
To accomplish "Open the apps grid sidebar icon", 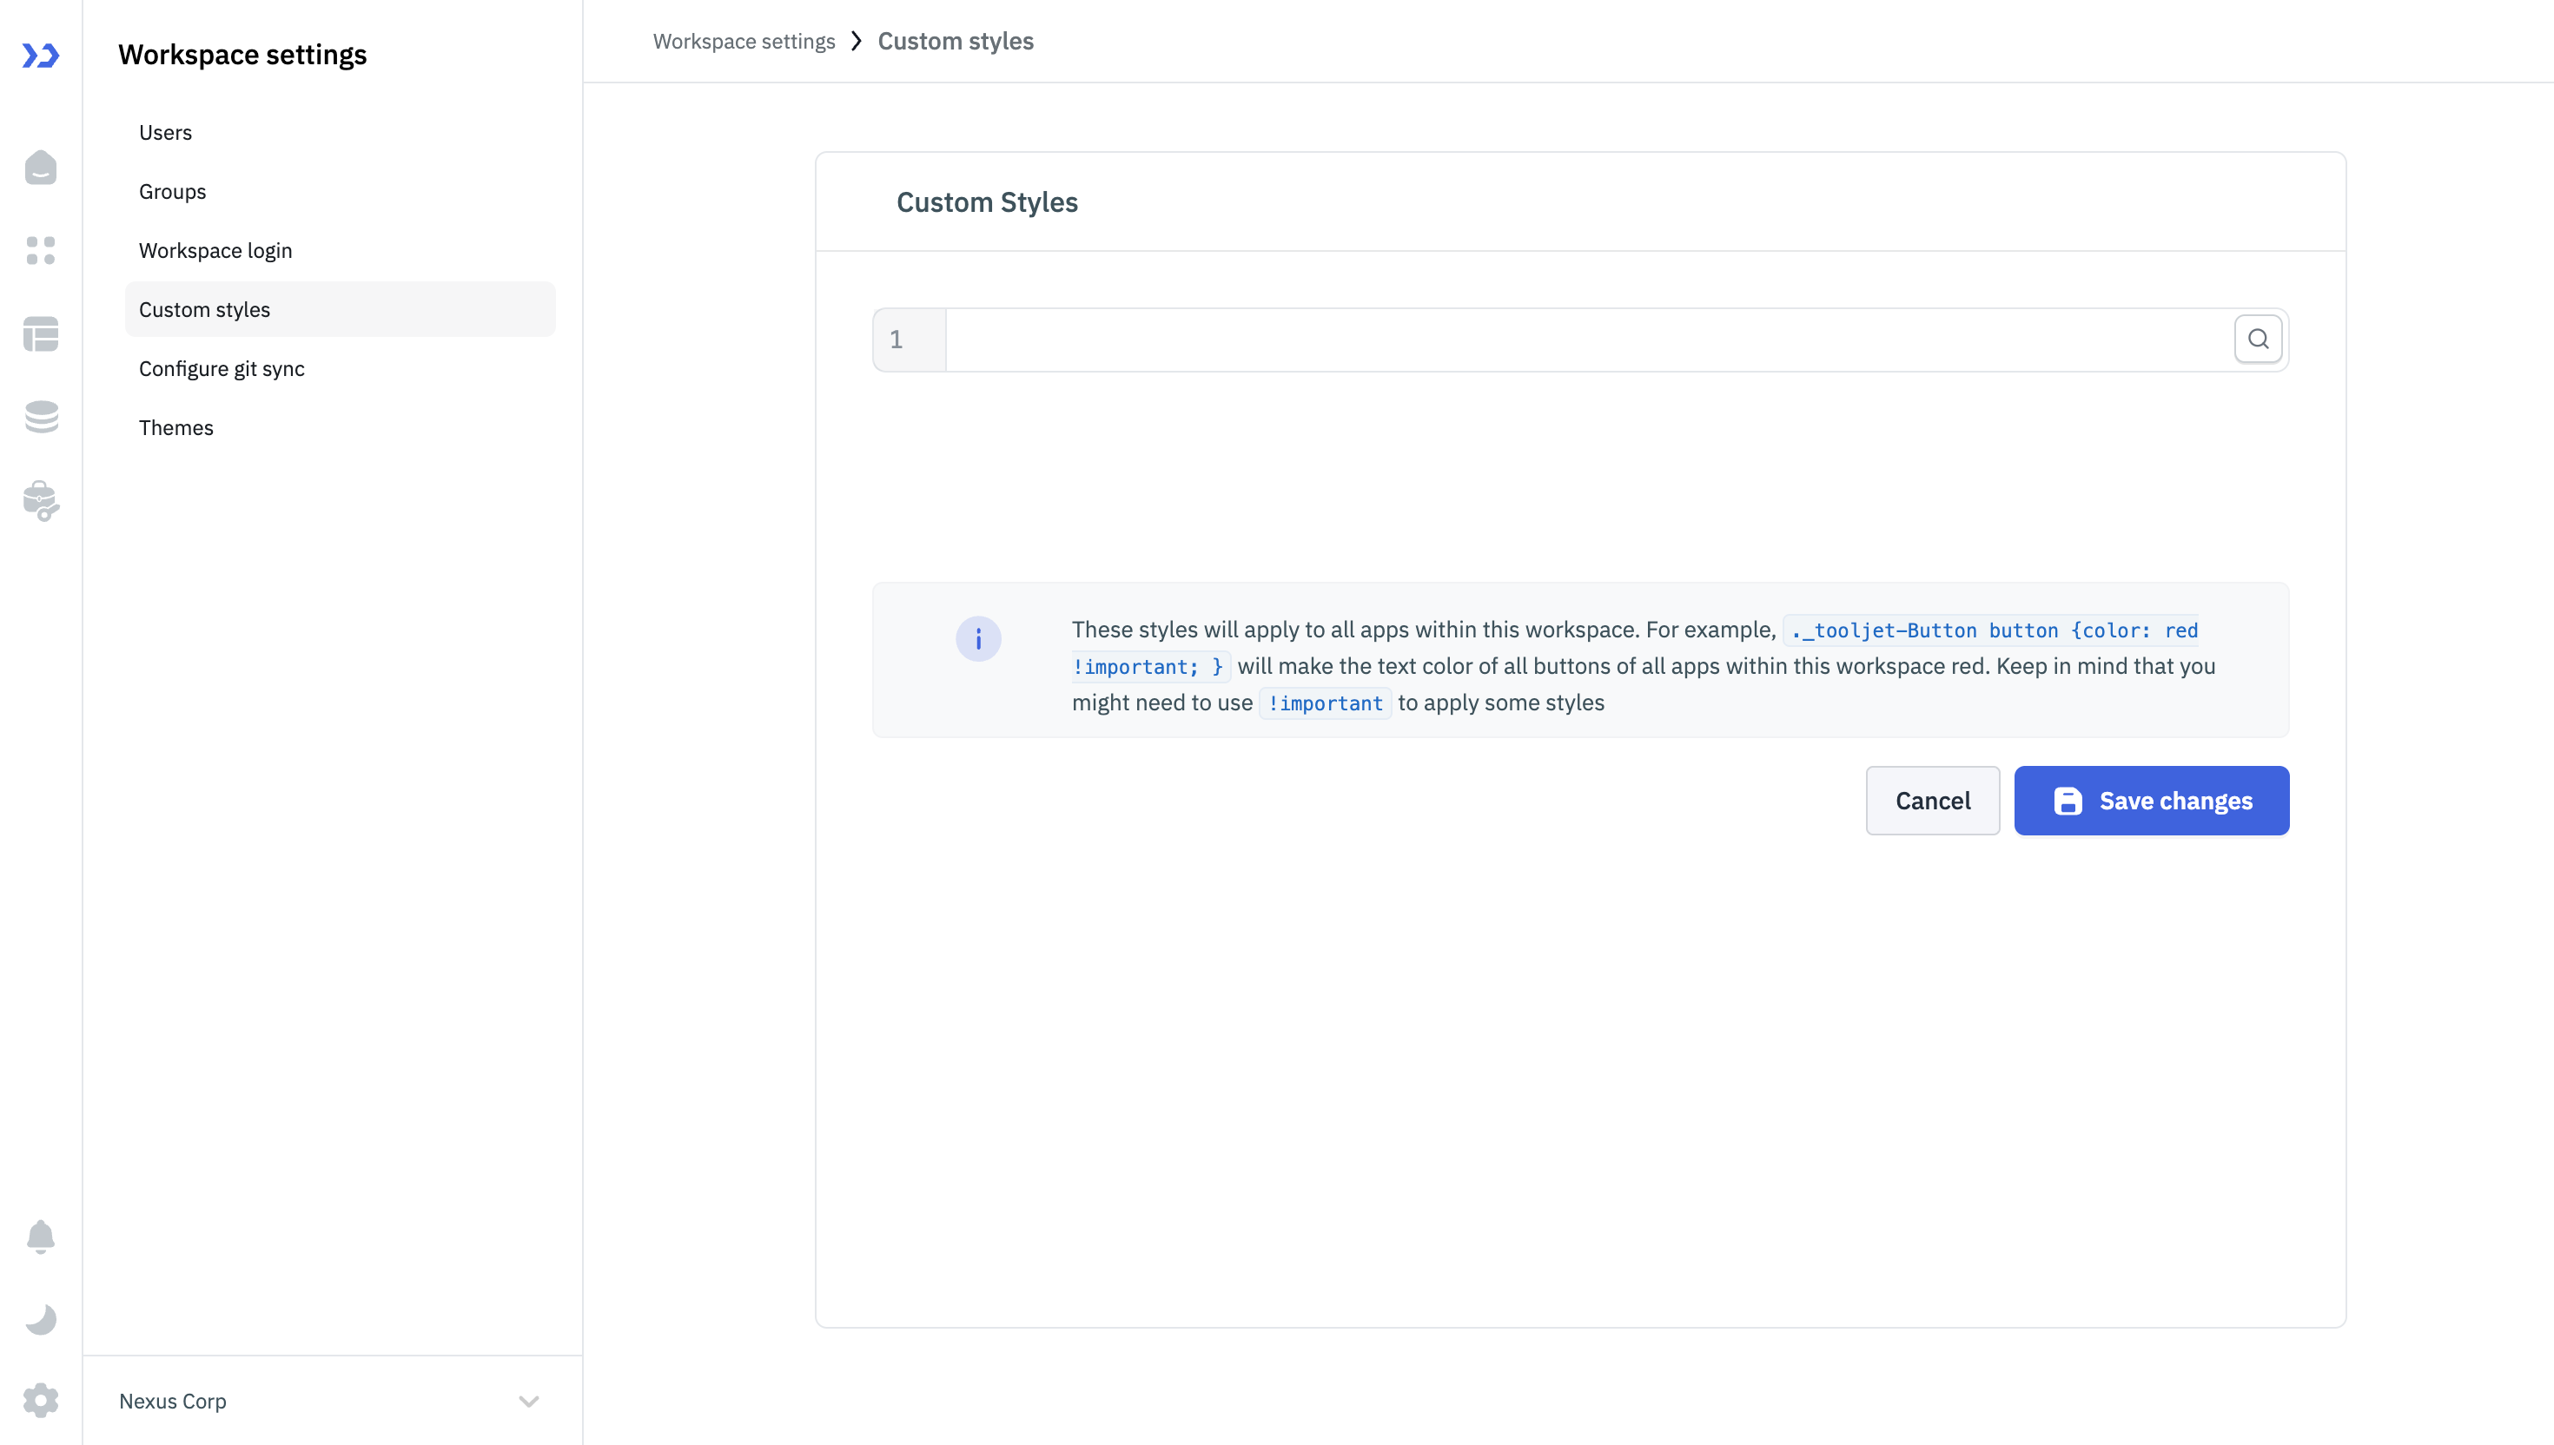I will pos(41,250).
